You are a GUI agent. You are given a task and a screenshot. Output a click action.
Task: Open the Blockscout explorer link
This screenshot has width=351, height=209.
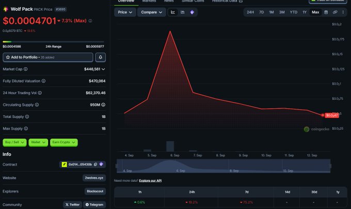pyautogui.click(x=95, y=191)
